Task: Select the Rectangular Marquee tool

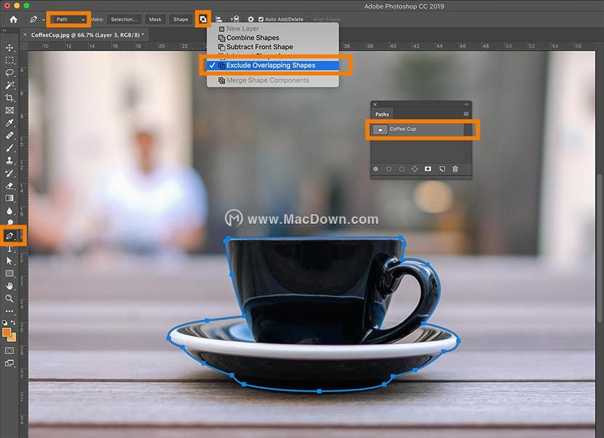Action: pyautogui.click(x=9, y=60)
